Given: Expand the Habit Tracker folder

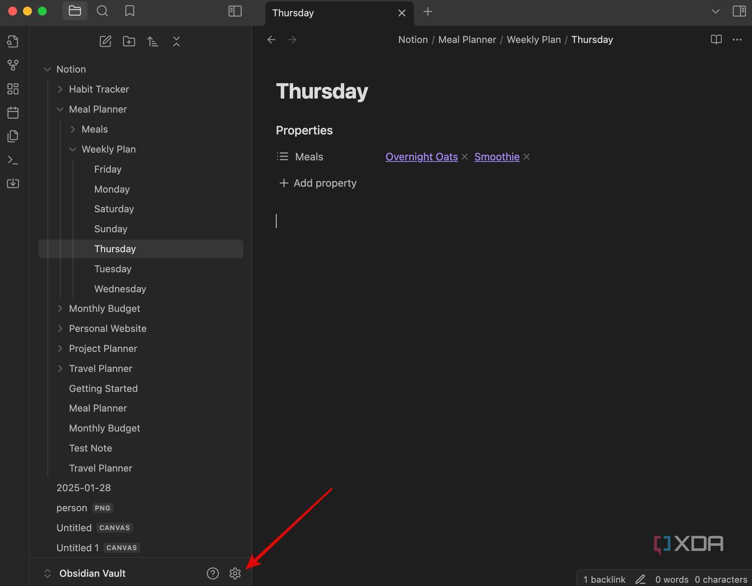Looking at the screenshot, I should pos(60,89).
